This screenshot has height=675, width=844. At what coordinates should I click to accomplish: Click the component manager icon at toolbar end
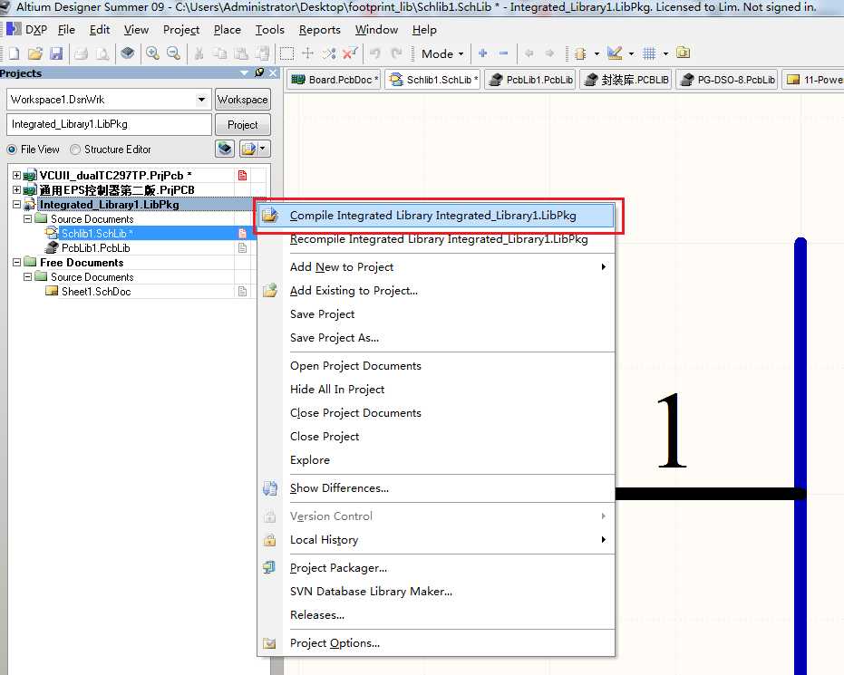[x=683, y=53]
